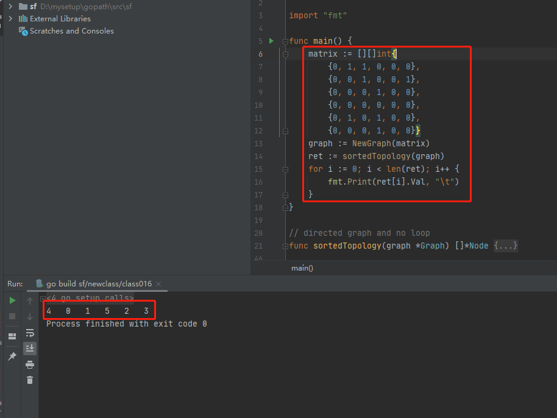Click fold end marker at line 12
557x418 pixels.
tap(285, 131)
